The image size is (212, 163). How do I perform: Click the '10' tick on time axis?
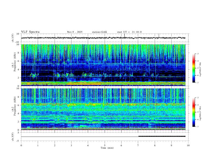[x=188, y=145]
